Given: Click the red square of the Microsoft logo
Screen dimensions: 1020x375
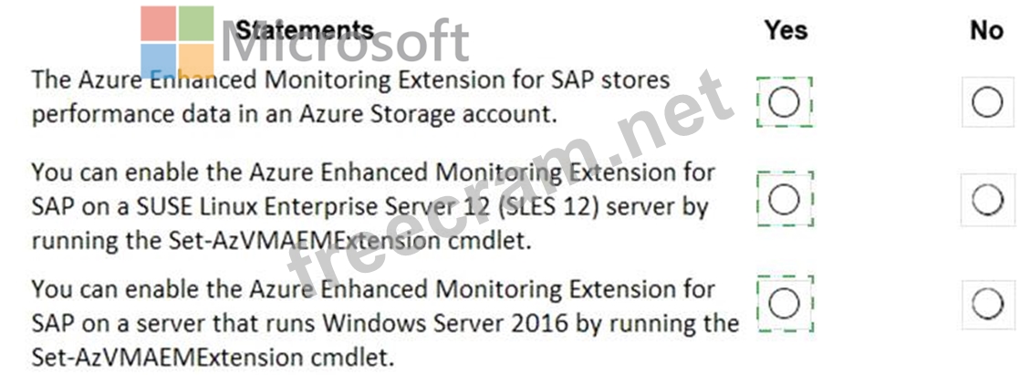Looking at the screenshot, I should pyautogui.click(x=158, y=23).
